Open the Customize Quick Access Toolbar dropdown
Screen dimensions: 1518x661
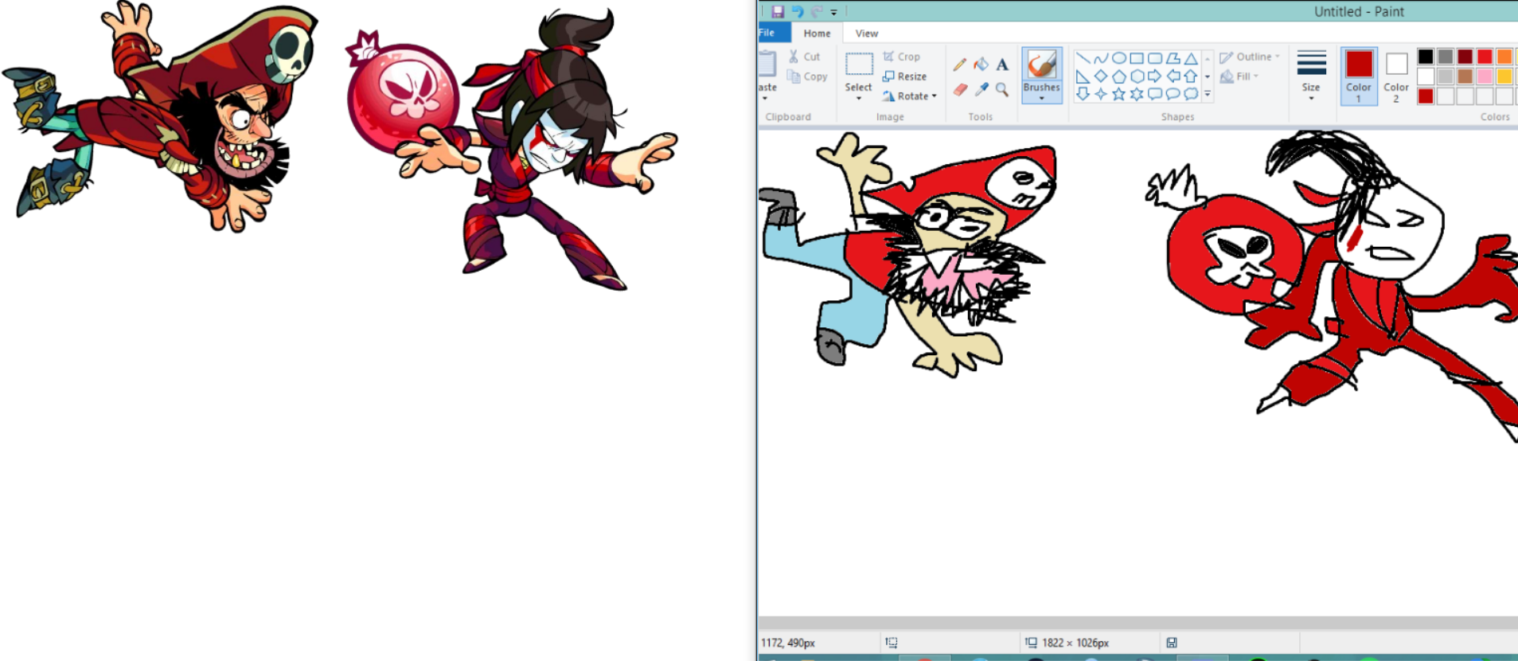(x=833, y=12)
